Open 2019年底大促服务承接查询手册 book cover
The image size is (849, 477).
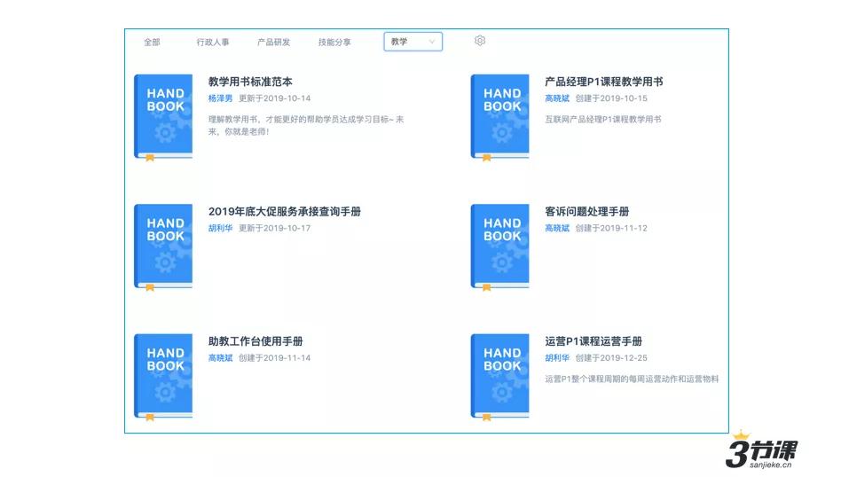point(163,247)
